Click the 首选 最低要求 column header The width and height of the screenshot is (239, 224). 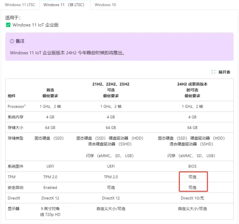[x=50, y=93]
